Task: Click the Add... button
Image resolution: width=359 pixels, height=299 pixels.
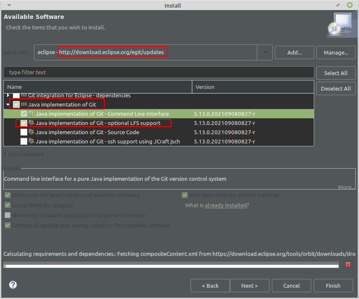Action: [x=294, y=52]
